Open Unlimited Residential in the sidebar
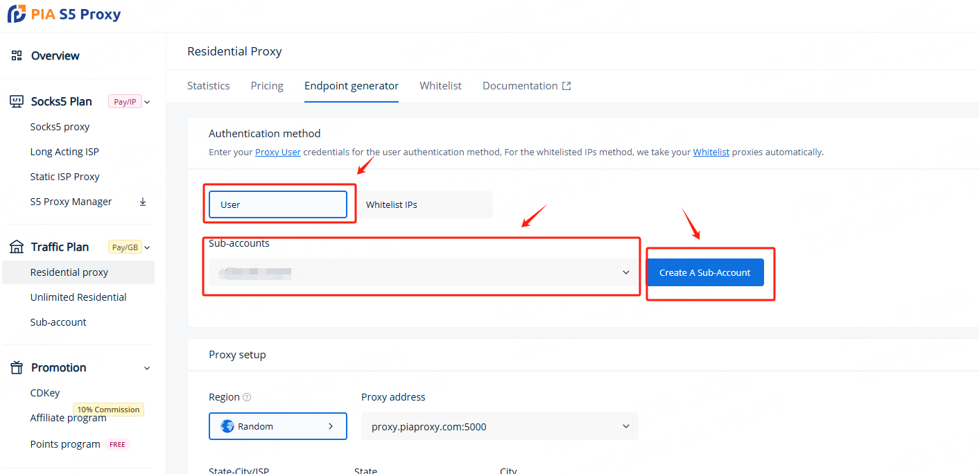This screenshot has width=979, height=474. pos(78,297)
